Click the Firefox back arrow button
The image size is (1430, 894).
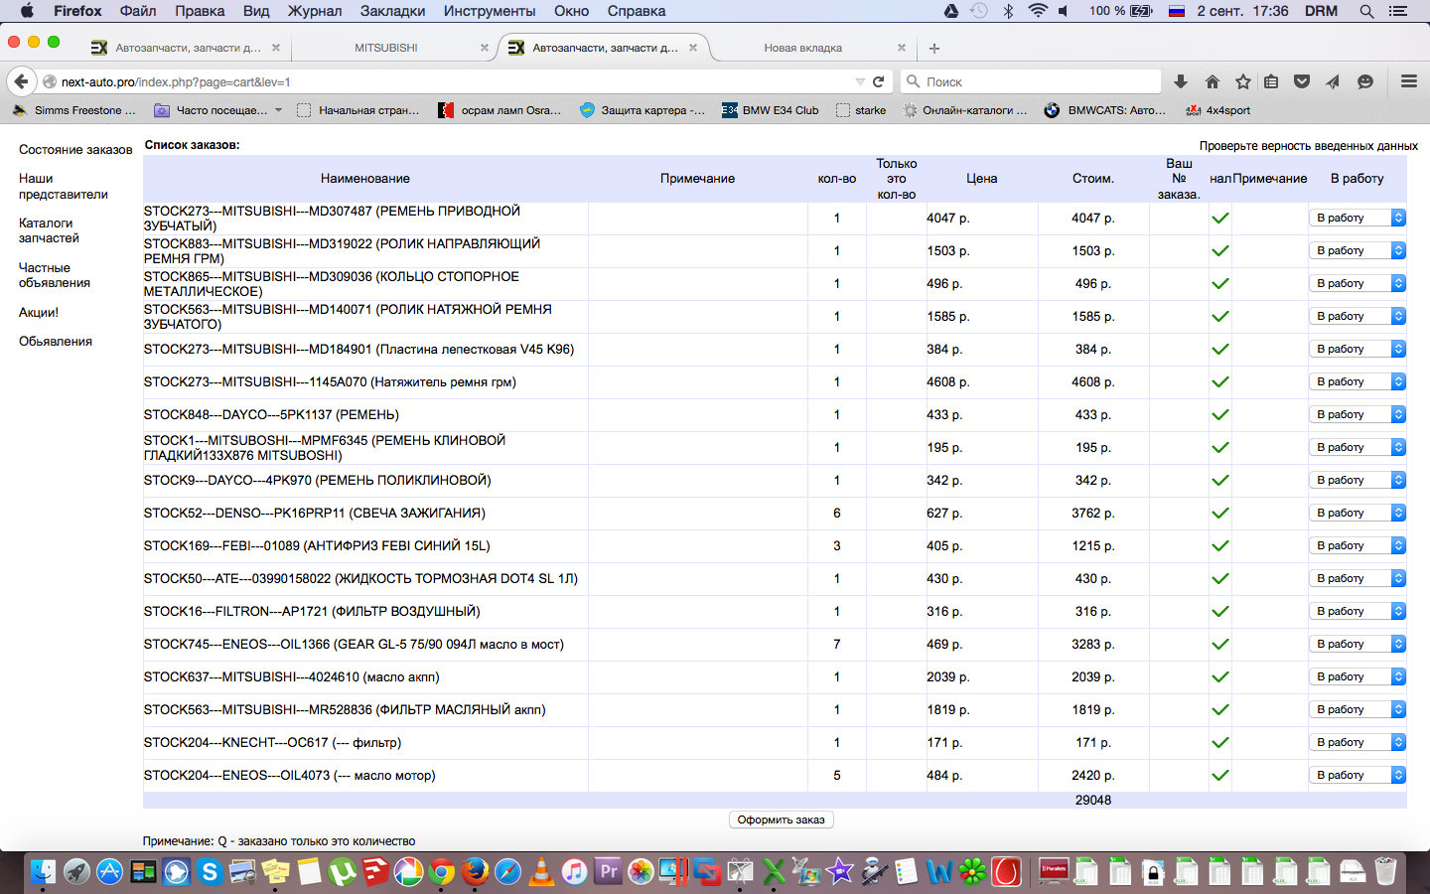(x=21, y=81)
